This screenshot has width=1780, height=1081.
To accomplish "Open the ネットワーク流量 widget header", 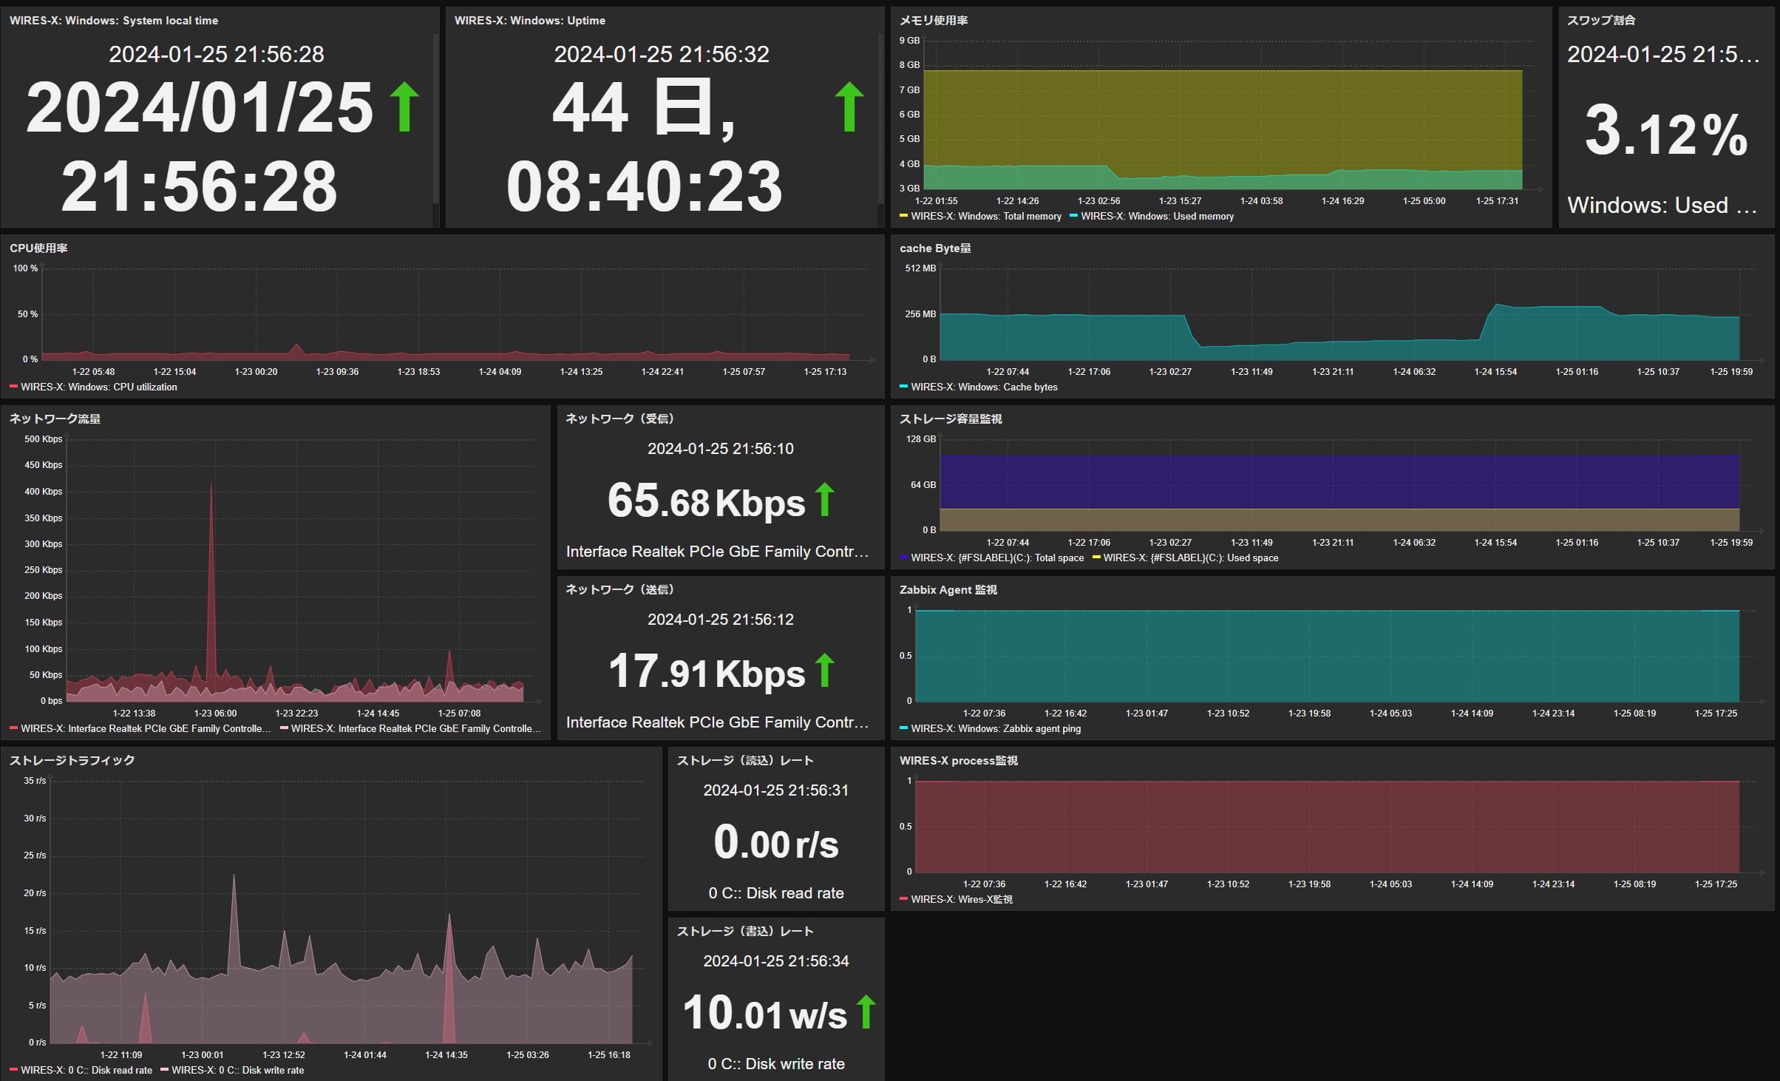I will (x=55, y=419).
